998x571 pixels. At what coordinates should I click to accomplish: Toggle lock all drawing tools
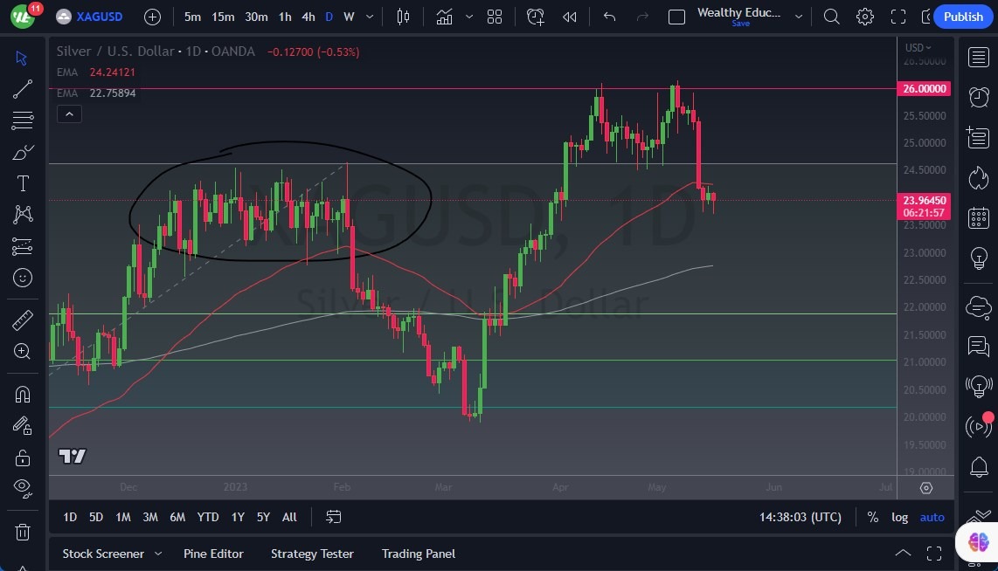(22, 457)
